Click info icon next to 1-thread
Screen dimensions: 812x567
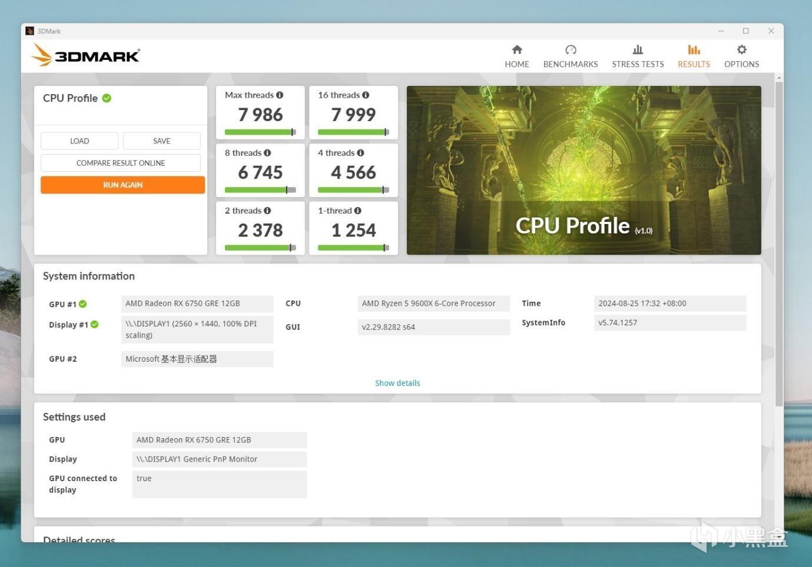[x=358, y=211]
